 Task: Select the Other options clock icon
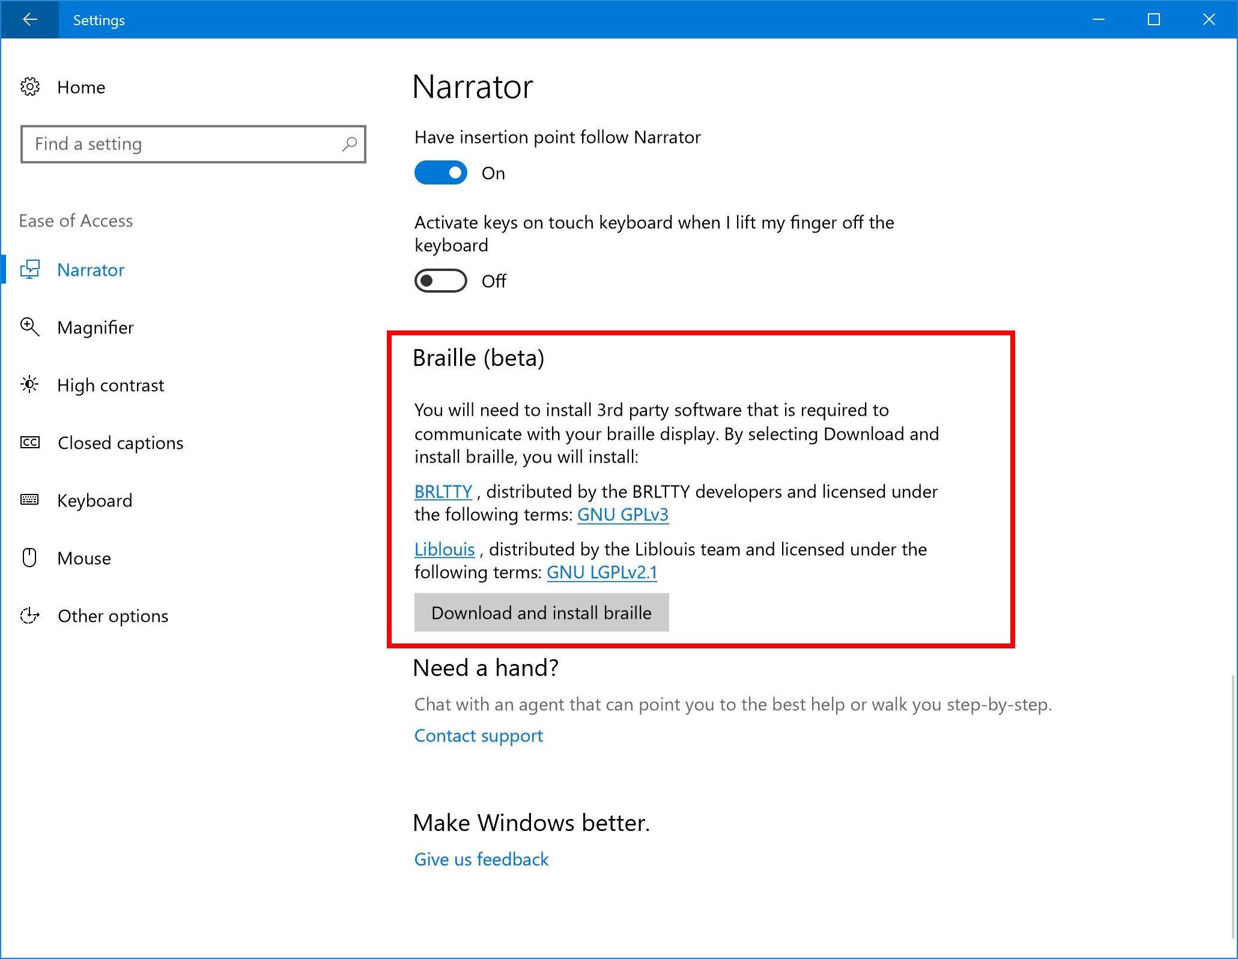pyautogui.click(x=29, y=615)
